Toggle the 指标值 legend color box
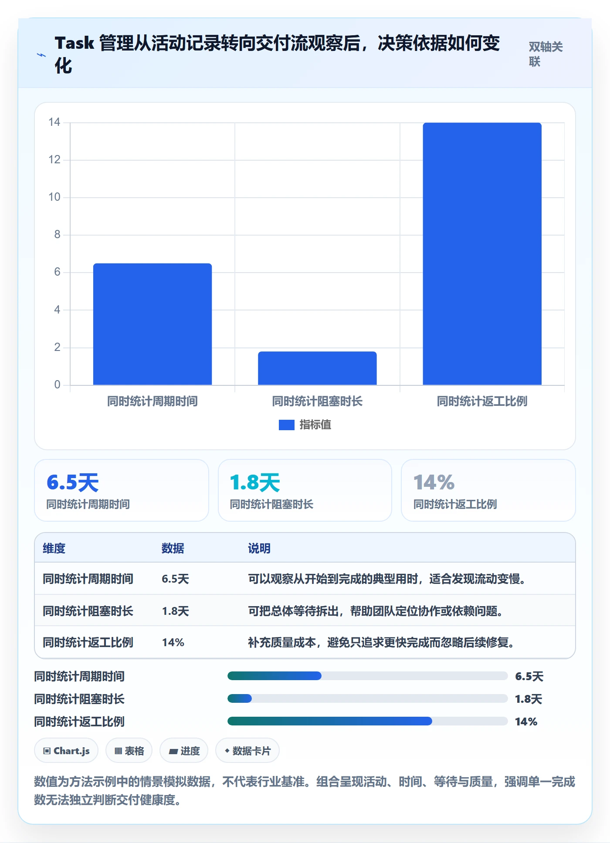Viewport: 610px width, 843px height. (x=287, y=425)
